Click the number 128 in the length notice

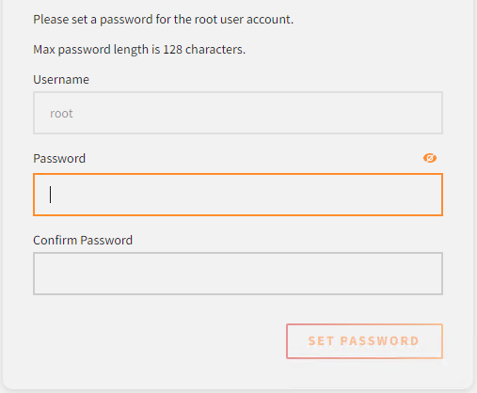172,50
